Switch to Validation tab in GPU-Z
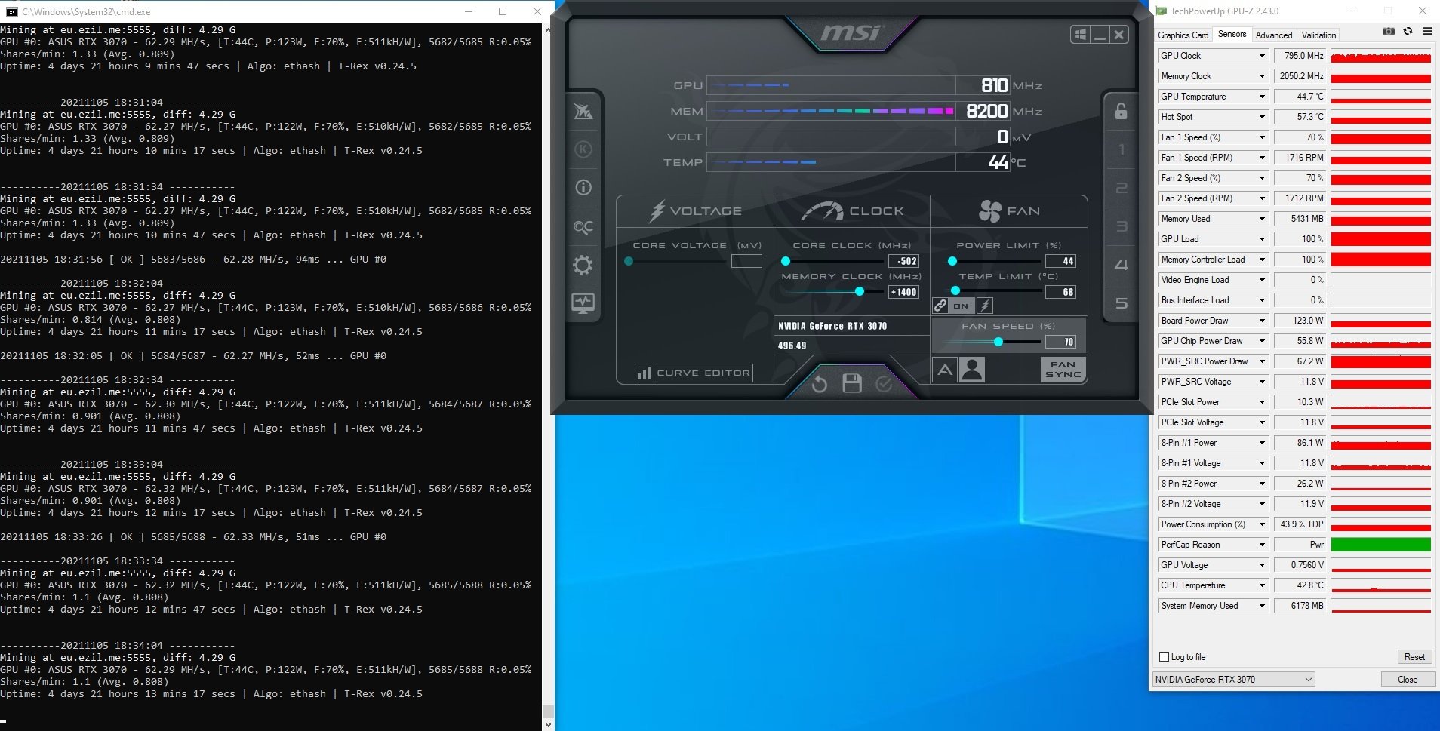Viewport: 1440px width, 731px height. click(1318, 35)
